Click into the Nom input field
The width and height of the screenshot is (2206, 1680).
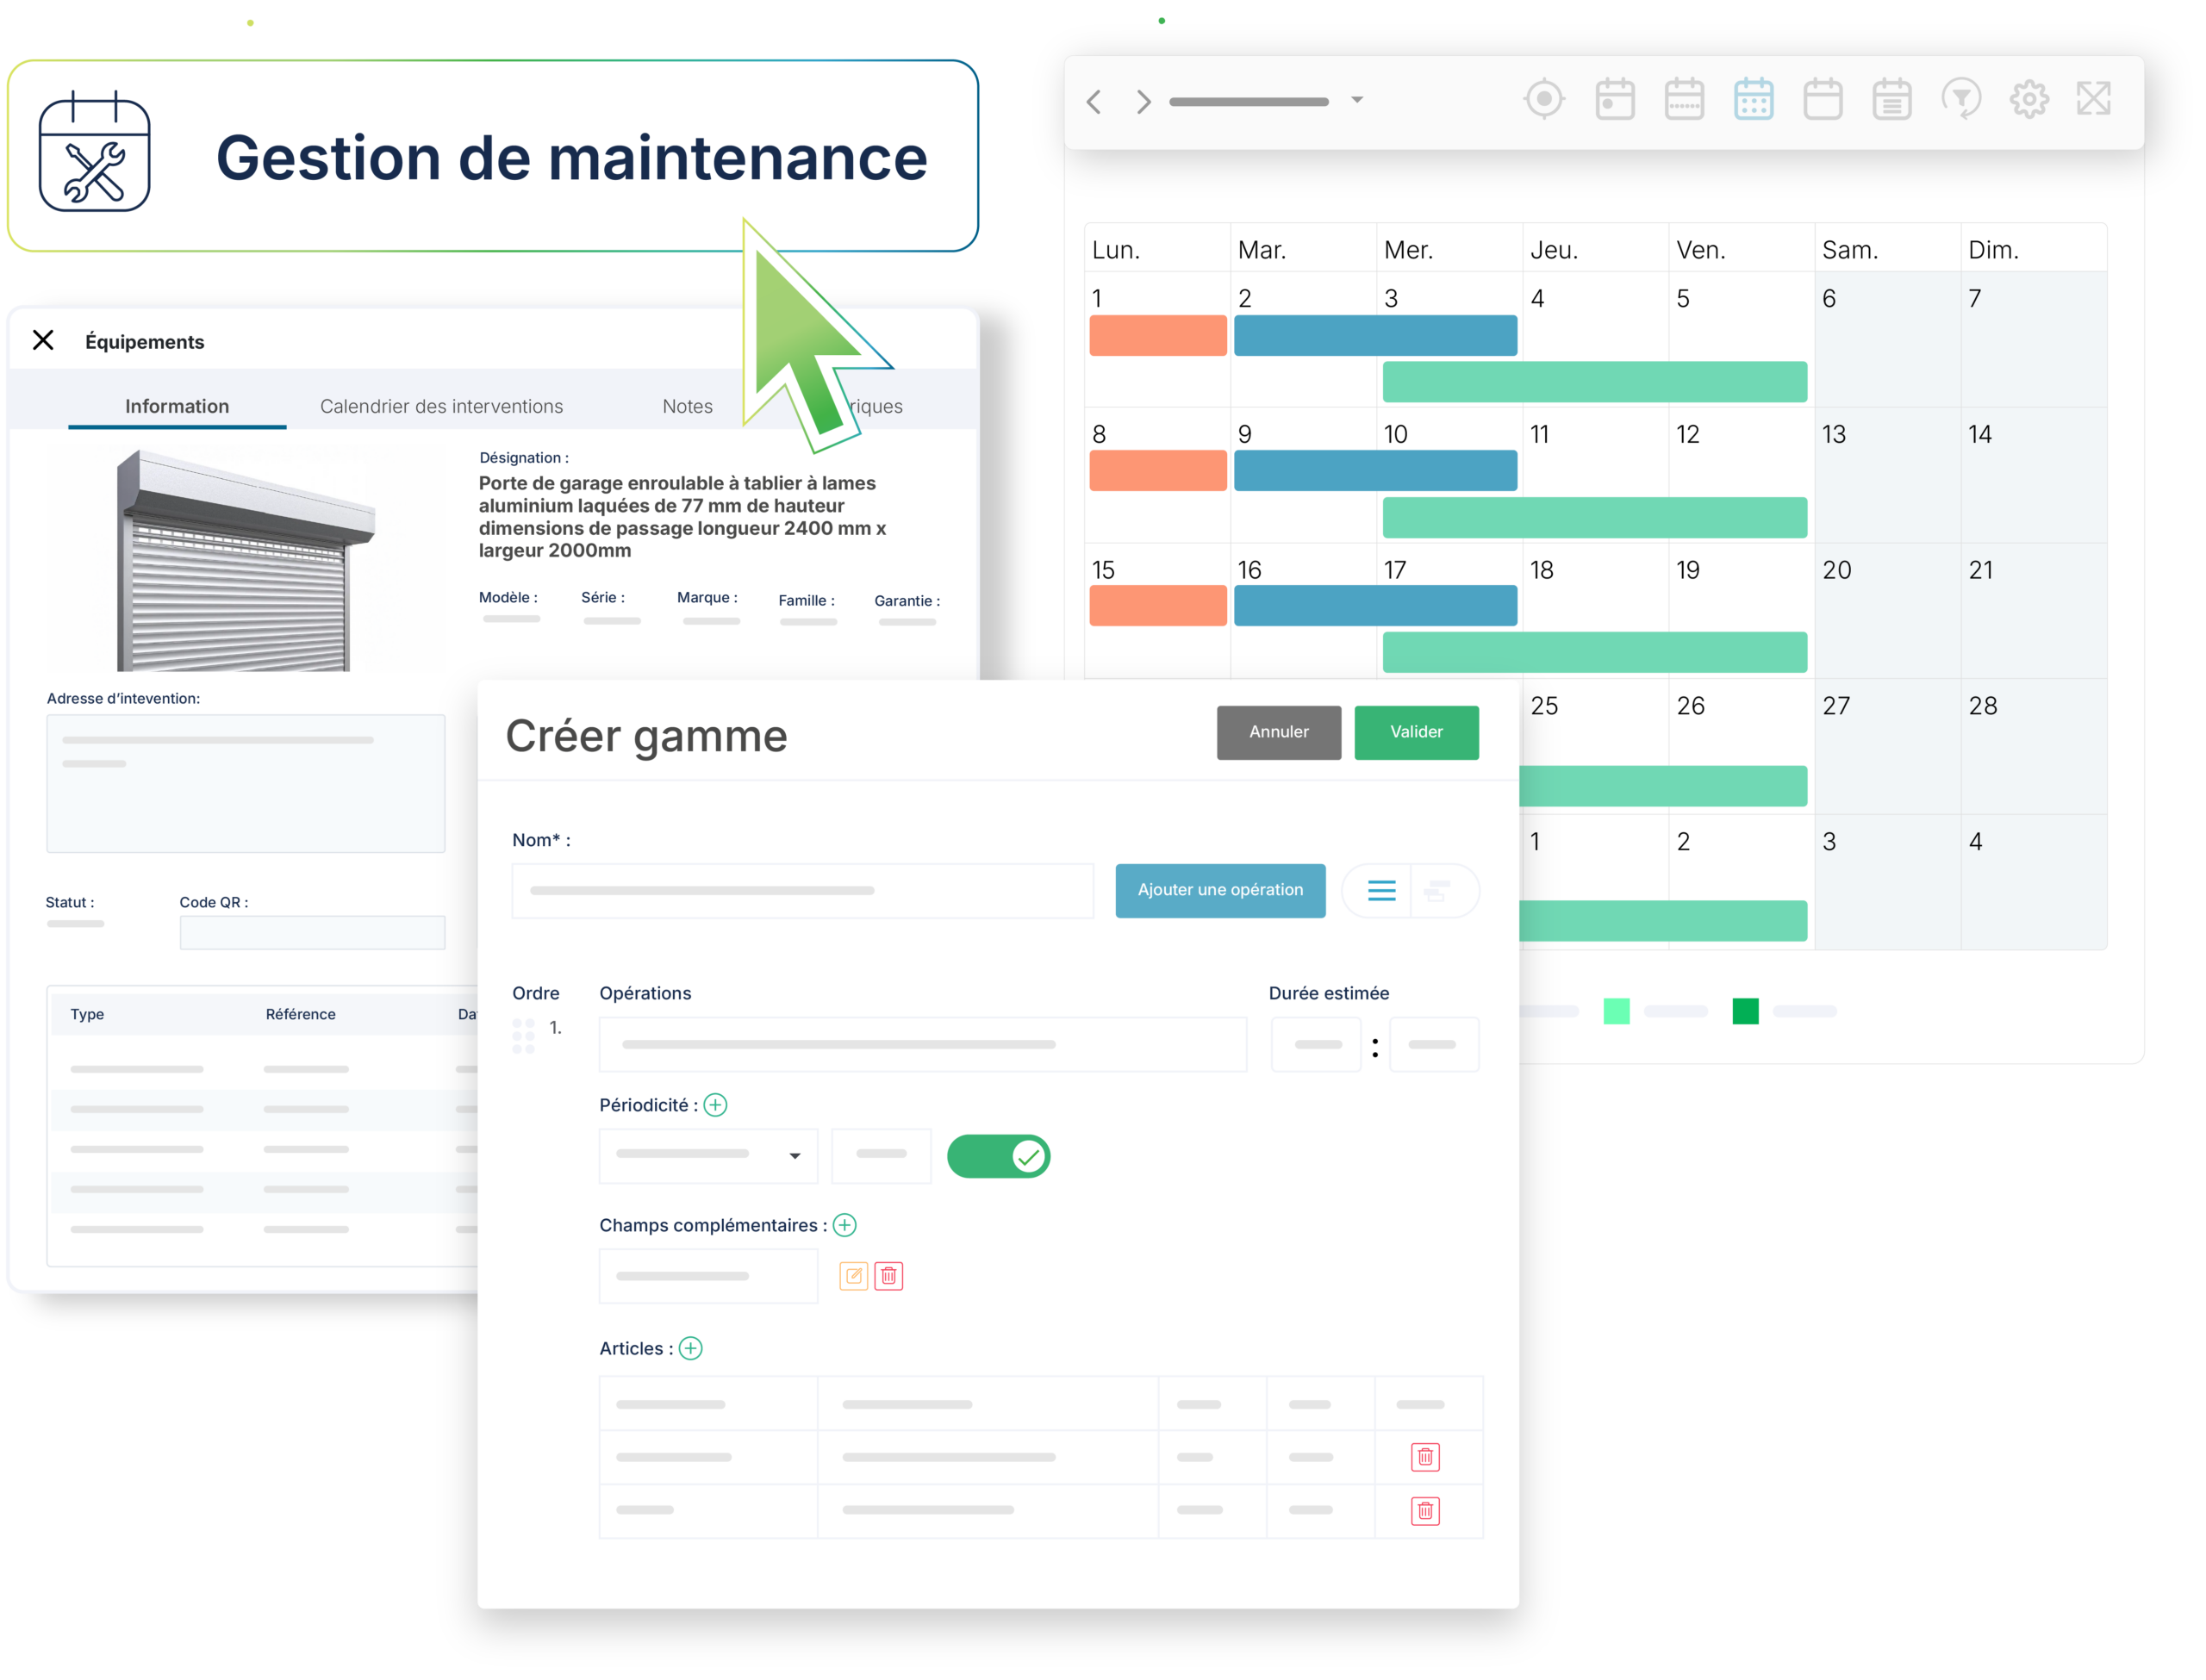click(x=802, y=891)
